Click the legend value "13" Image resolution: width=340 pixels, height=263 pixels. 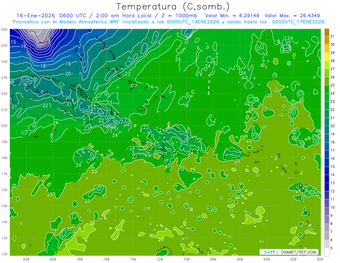click(x=333, y=183)
